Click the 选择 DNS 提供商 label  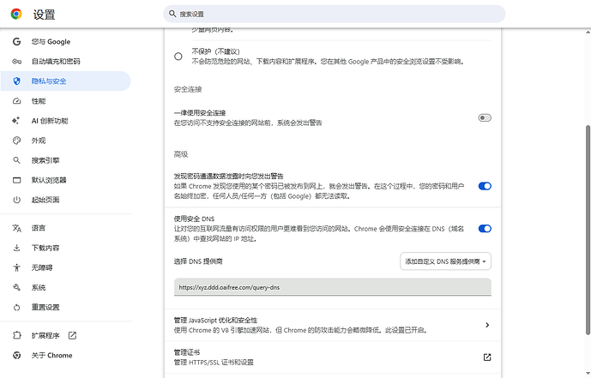click(198, 261)
